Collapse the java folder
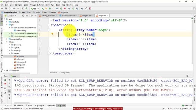The height and width of the screenshot is (110, 196). coord(7,25)
